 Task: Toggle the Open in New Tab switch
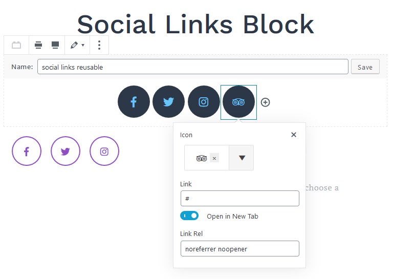click(189, 216)
